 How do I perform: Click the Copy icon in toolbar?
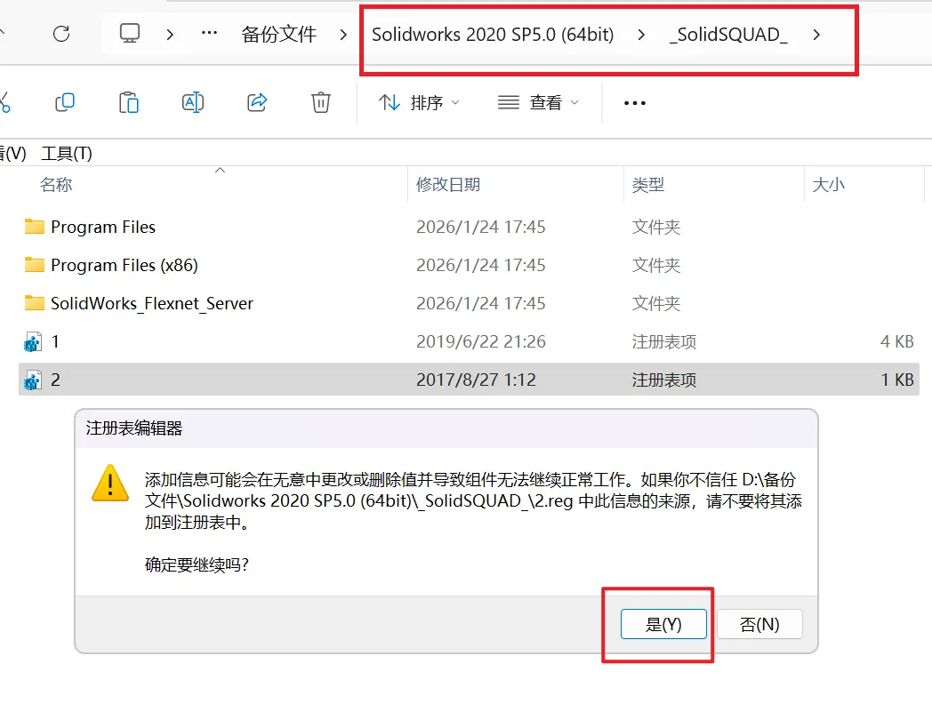[65, 102]
